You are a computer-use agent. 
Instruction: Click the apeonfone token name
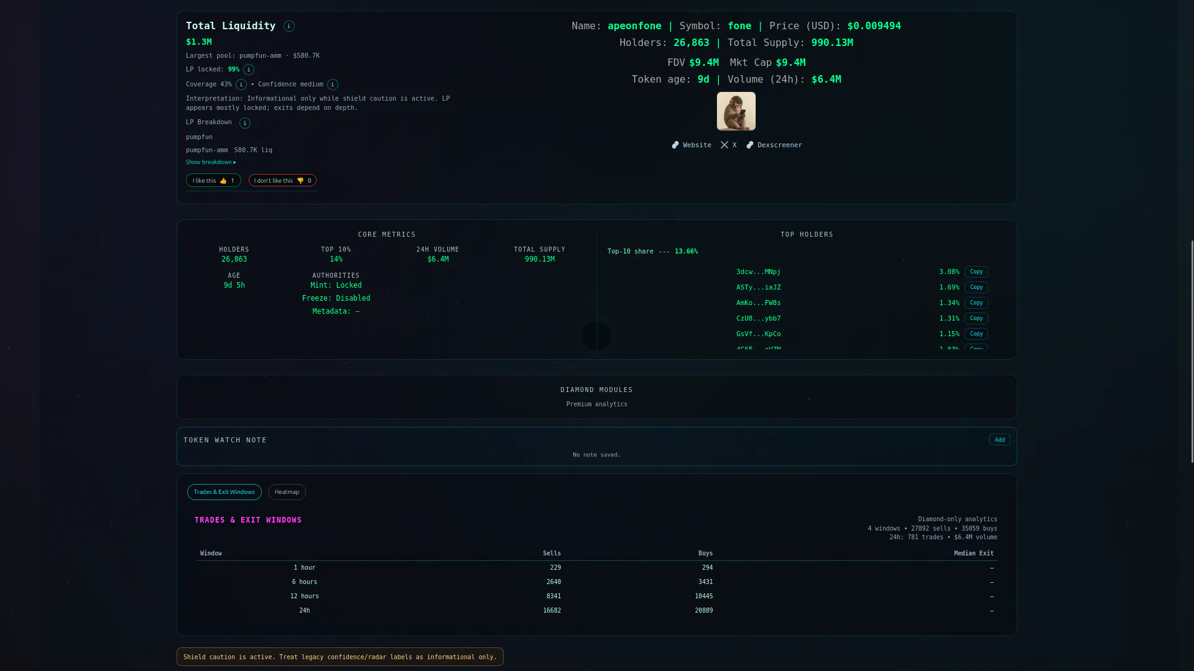634,26
